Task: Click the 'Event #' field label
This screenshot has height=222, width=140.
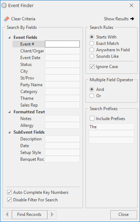Action: [x=27, y=44]
